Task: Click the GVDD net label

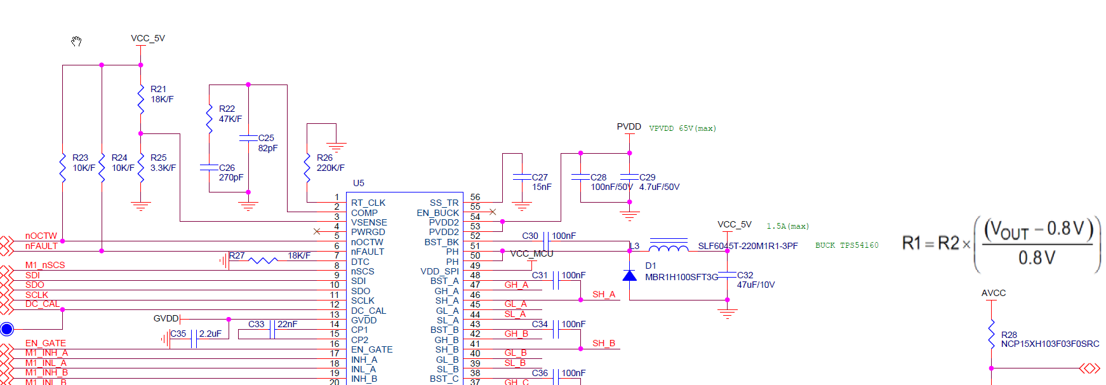Action: [166, 318]
